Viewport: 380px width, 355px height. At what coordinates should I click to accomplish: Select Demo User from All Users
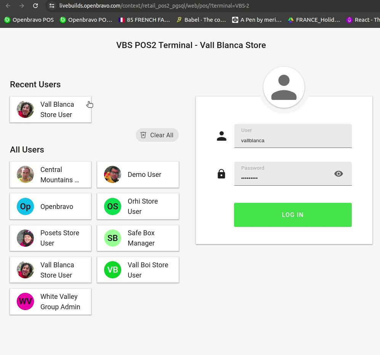138,175
